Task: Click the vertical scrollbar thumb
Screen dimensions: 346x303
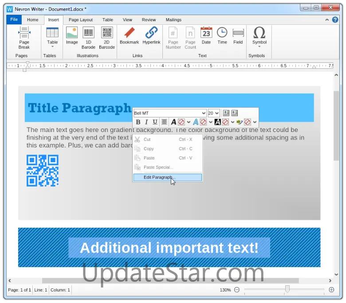Action: tap(336, 126)
